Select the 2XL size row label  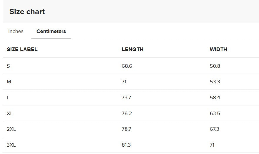pos(11,129)
